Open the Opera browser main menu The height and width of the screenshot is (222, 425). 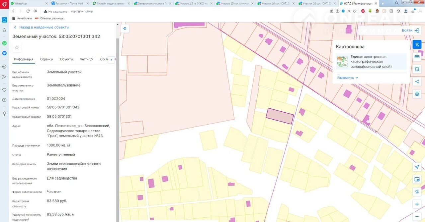point(4,3)
